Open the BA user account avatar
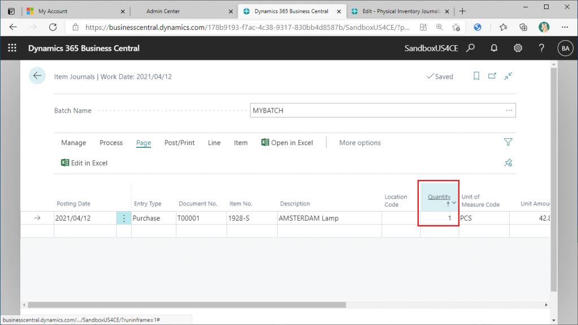 [565, 49]
